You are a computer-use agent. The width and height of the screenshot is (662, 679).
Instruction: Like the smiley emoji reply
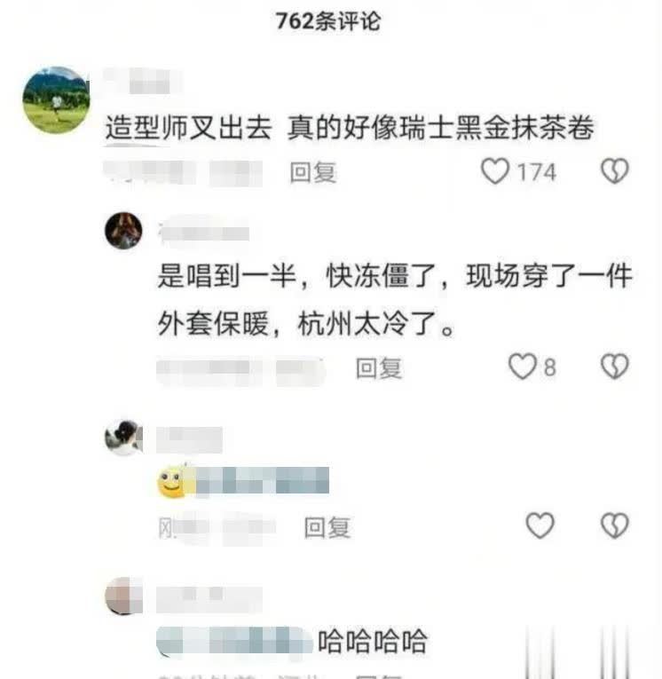click(x=540, y=525)
